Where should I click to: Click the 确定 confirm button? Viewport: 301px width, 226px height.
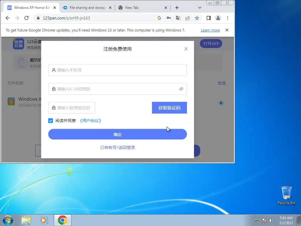pyautogui.click(x=118, y=134)
